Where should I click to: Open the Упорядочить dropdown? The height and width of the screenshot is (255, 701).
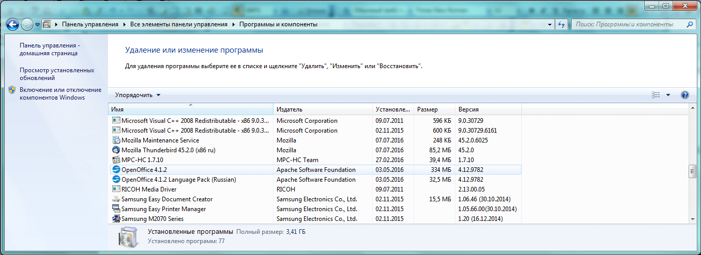(138, 95)
